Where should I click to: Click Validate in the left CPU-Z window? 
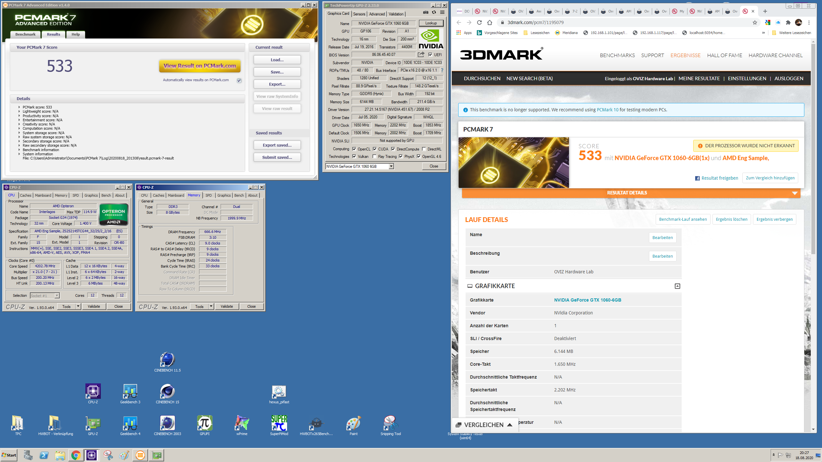(x=94, y=306)
